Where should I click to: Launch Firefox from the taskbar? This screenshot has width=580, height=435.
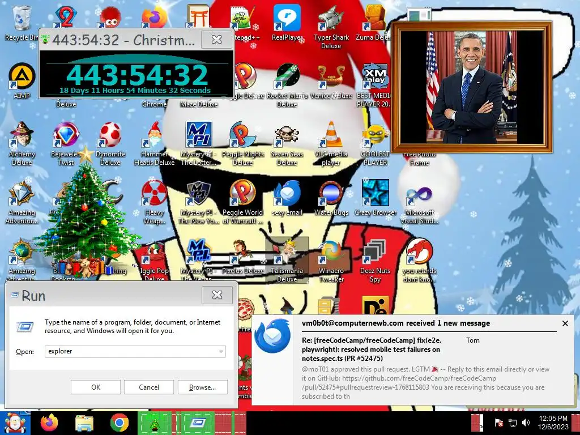[49, 423]
